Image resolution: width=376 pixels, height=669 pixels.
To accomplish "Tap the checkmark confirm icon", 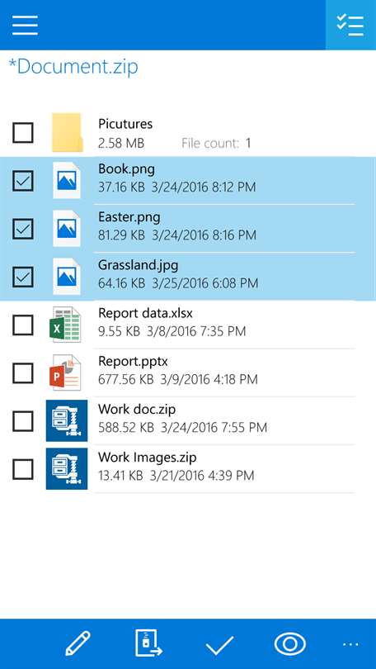I will (x=219, y=645).
